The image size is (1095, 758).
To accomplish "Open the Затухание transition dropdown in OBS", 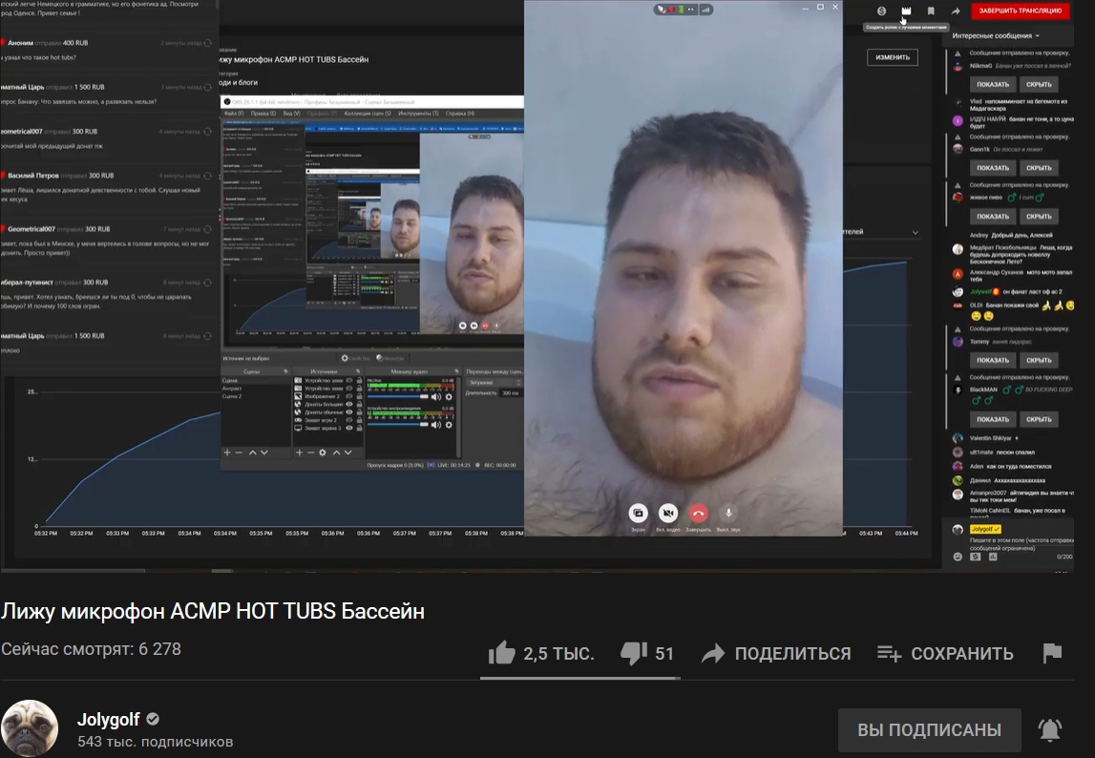I will [x=495, y=383].
